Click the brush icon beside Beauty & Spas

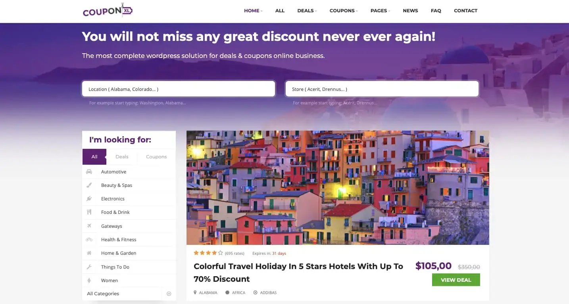(x=89, y=185)
